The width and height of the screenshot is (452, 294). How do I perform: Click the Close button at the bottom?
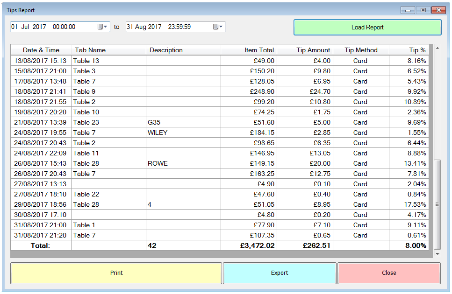coord(389,273)
